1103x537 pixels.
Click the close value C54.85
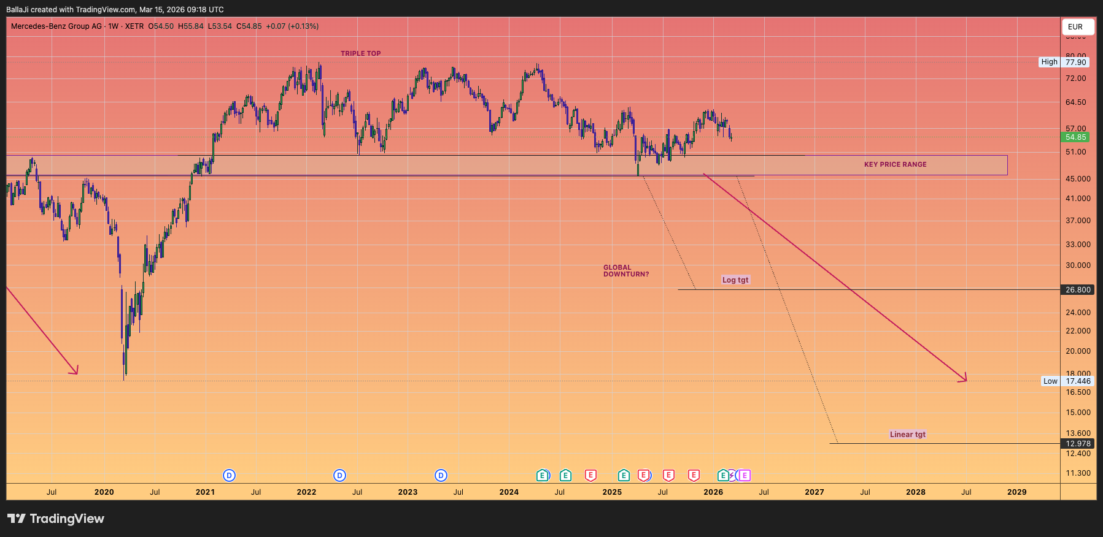(249, 26)
